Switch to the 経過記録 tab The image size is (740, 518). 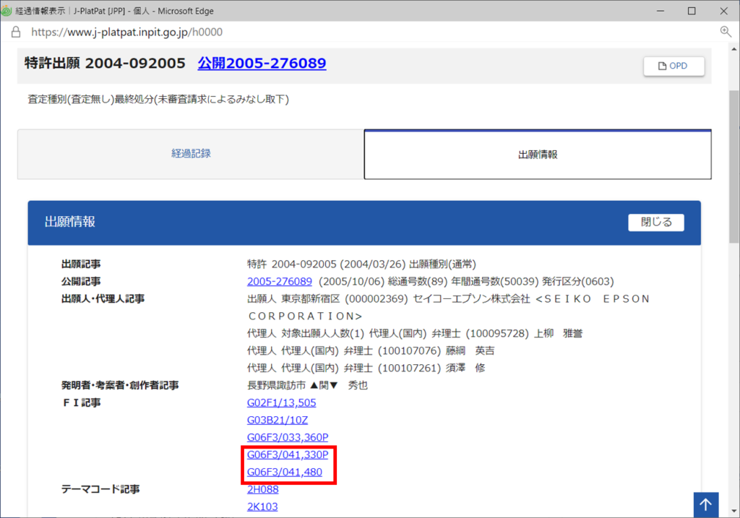click(x=191, y=154)
